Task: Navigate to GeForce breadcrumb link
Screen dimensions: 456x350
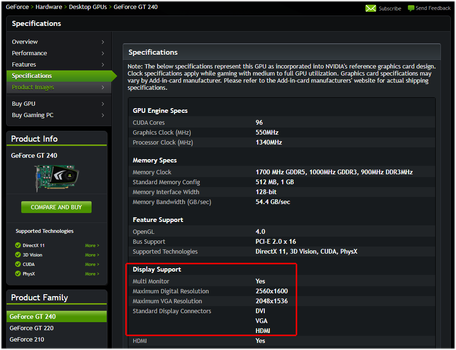Action: point(17,7)
